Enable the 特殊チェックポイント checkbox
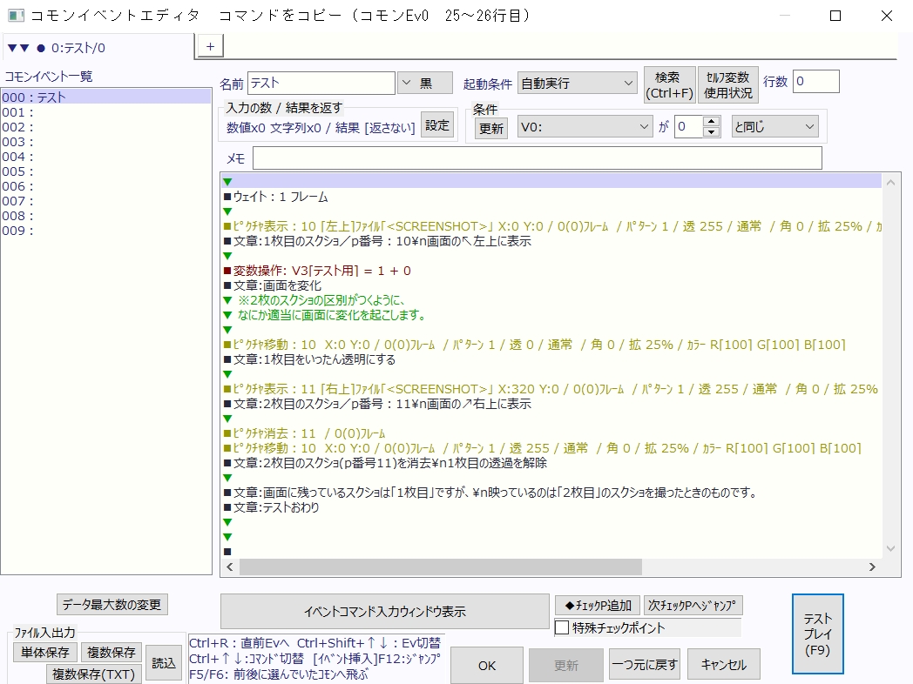Screen dimensions: 913x684 pyautogui.click(x=563, y=627)
